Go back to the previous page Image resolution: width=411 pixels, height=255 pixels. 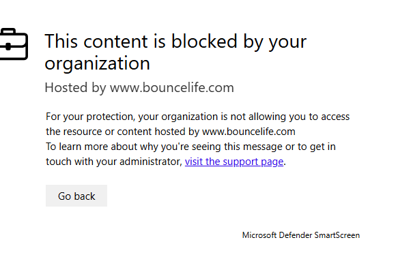[76, 196]
